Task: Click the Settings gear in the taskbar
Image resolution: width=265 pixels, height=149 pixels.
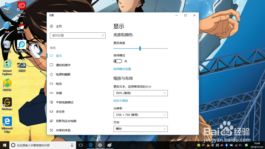Action: [100, 145]
